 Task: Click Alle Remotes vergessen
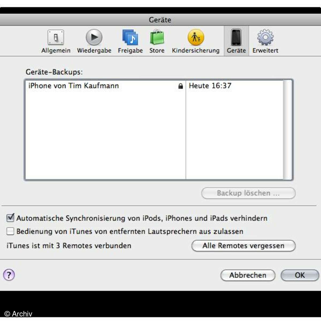[x=243, y=246]
